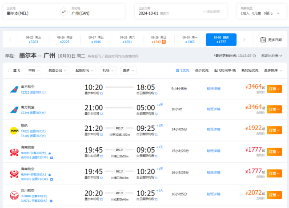This screenshot has width=289, height=208.
Task: Show earlier dates with left arrow
Action: coord(10,39)
